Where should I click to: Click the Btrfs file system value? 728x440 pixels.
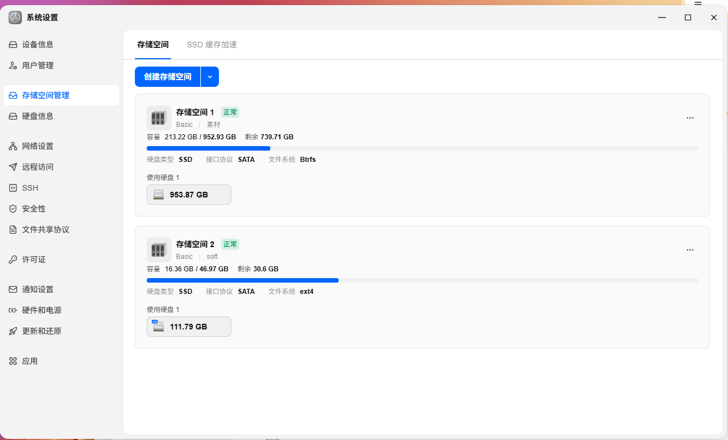coord(308,160)
